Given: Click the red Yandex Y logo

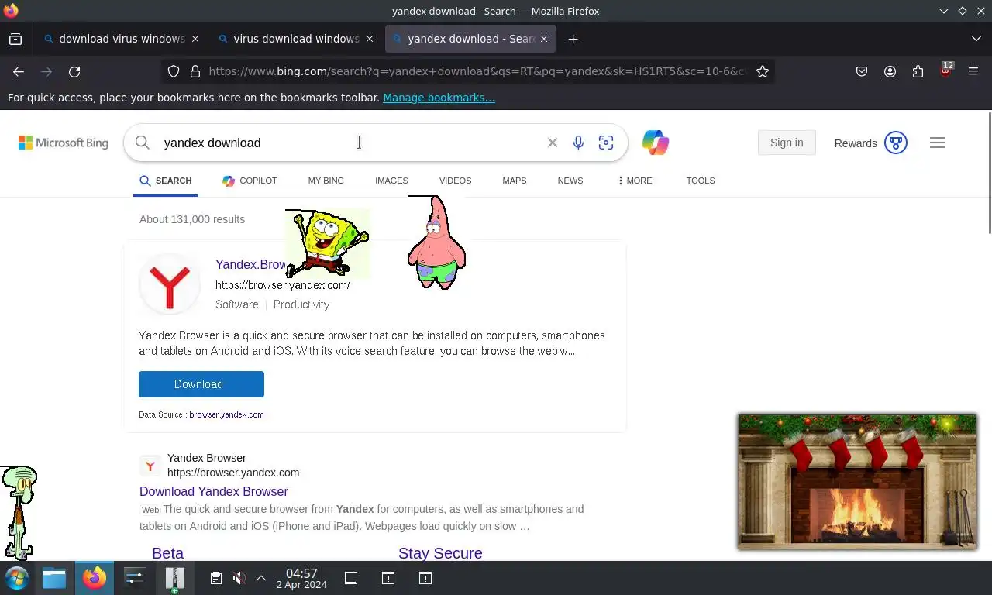Looking at the screenshot, I should pos(170,284).
